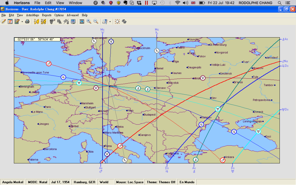This screenshot has height=185, width=296.
Task: Open the Horizons File menu
Action: (3, 15)
